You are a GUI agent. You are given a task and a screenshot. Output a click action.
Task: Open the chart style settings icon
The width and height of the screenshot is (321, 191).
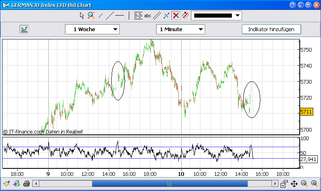tap(24, 30)
